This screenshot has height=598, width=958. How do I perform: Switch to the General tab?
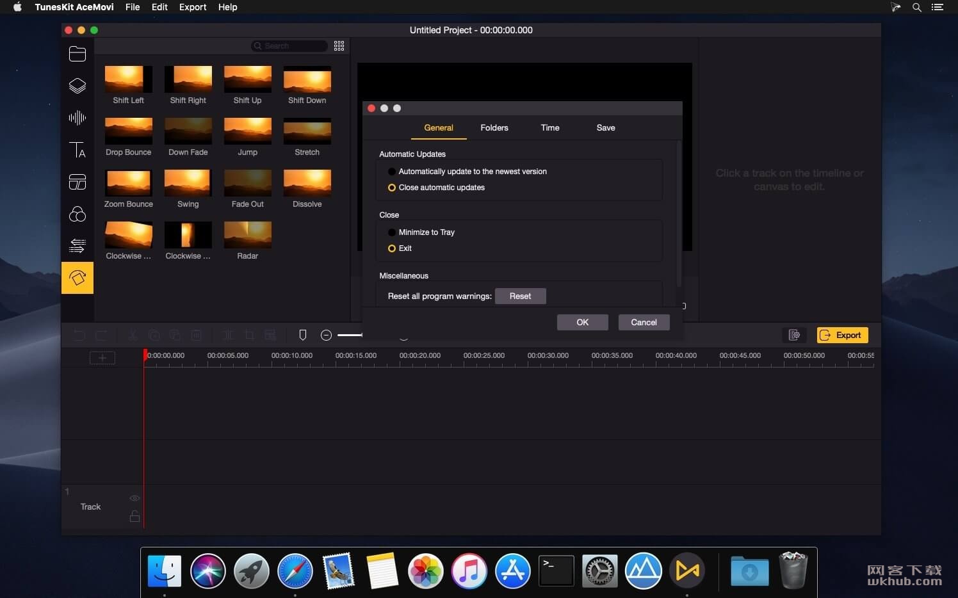point(439,128)
